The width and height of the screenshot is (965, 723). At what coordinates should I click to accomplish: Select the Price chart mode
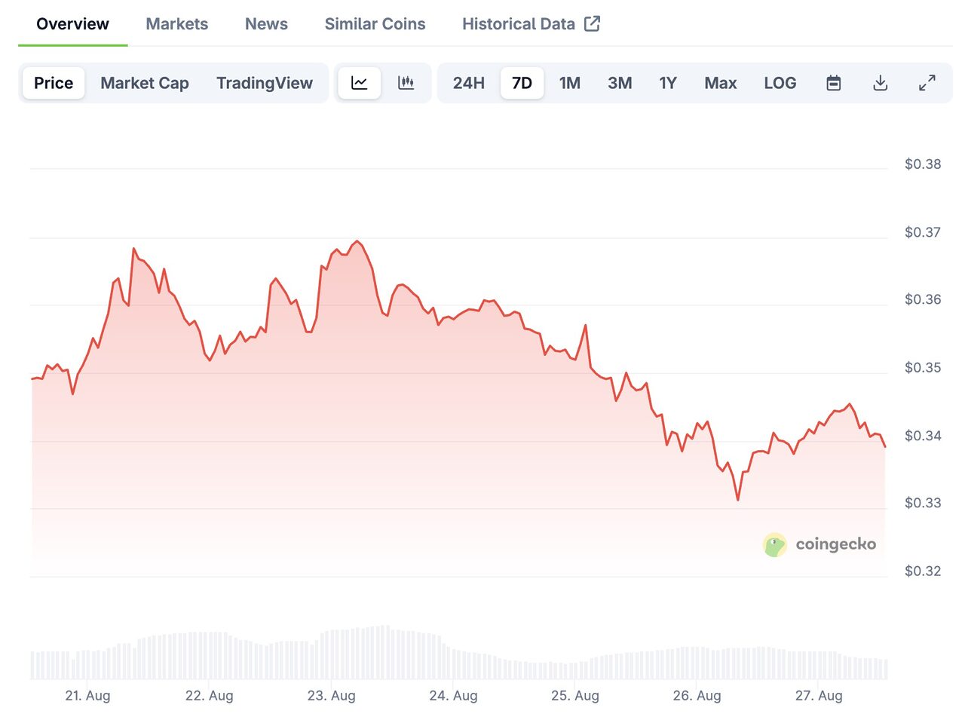54,83
